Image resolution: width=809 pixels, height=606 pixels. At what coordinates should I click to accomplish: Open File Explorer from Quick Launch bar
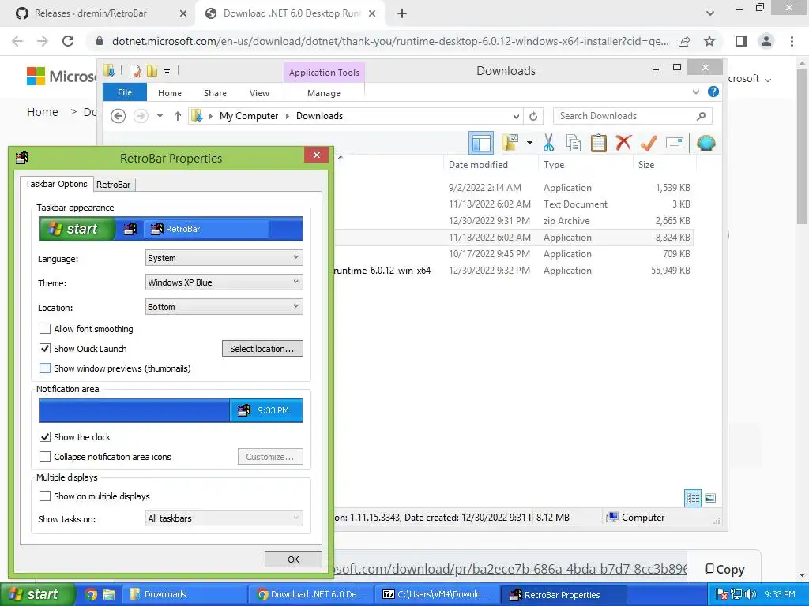click(x=109, y=594)
